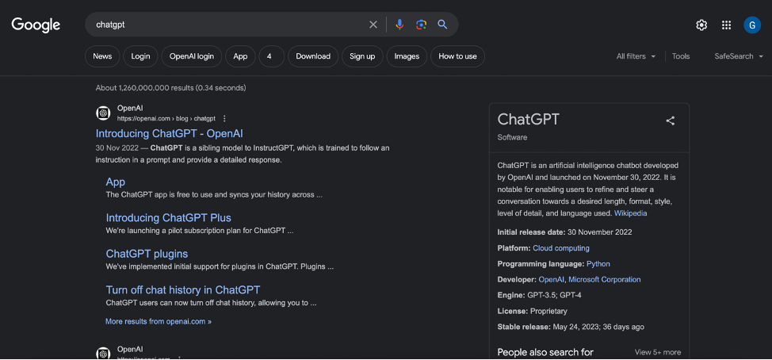
Task: Open Turn off chat history in ChatGPT
Action: coord(182,289)
